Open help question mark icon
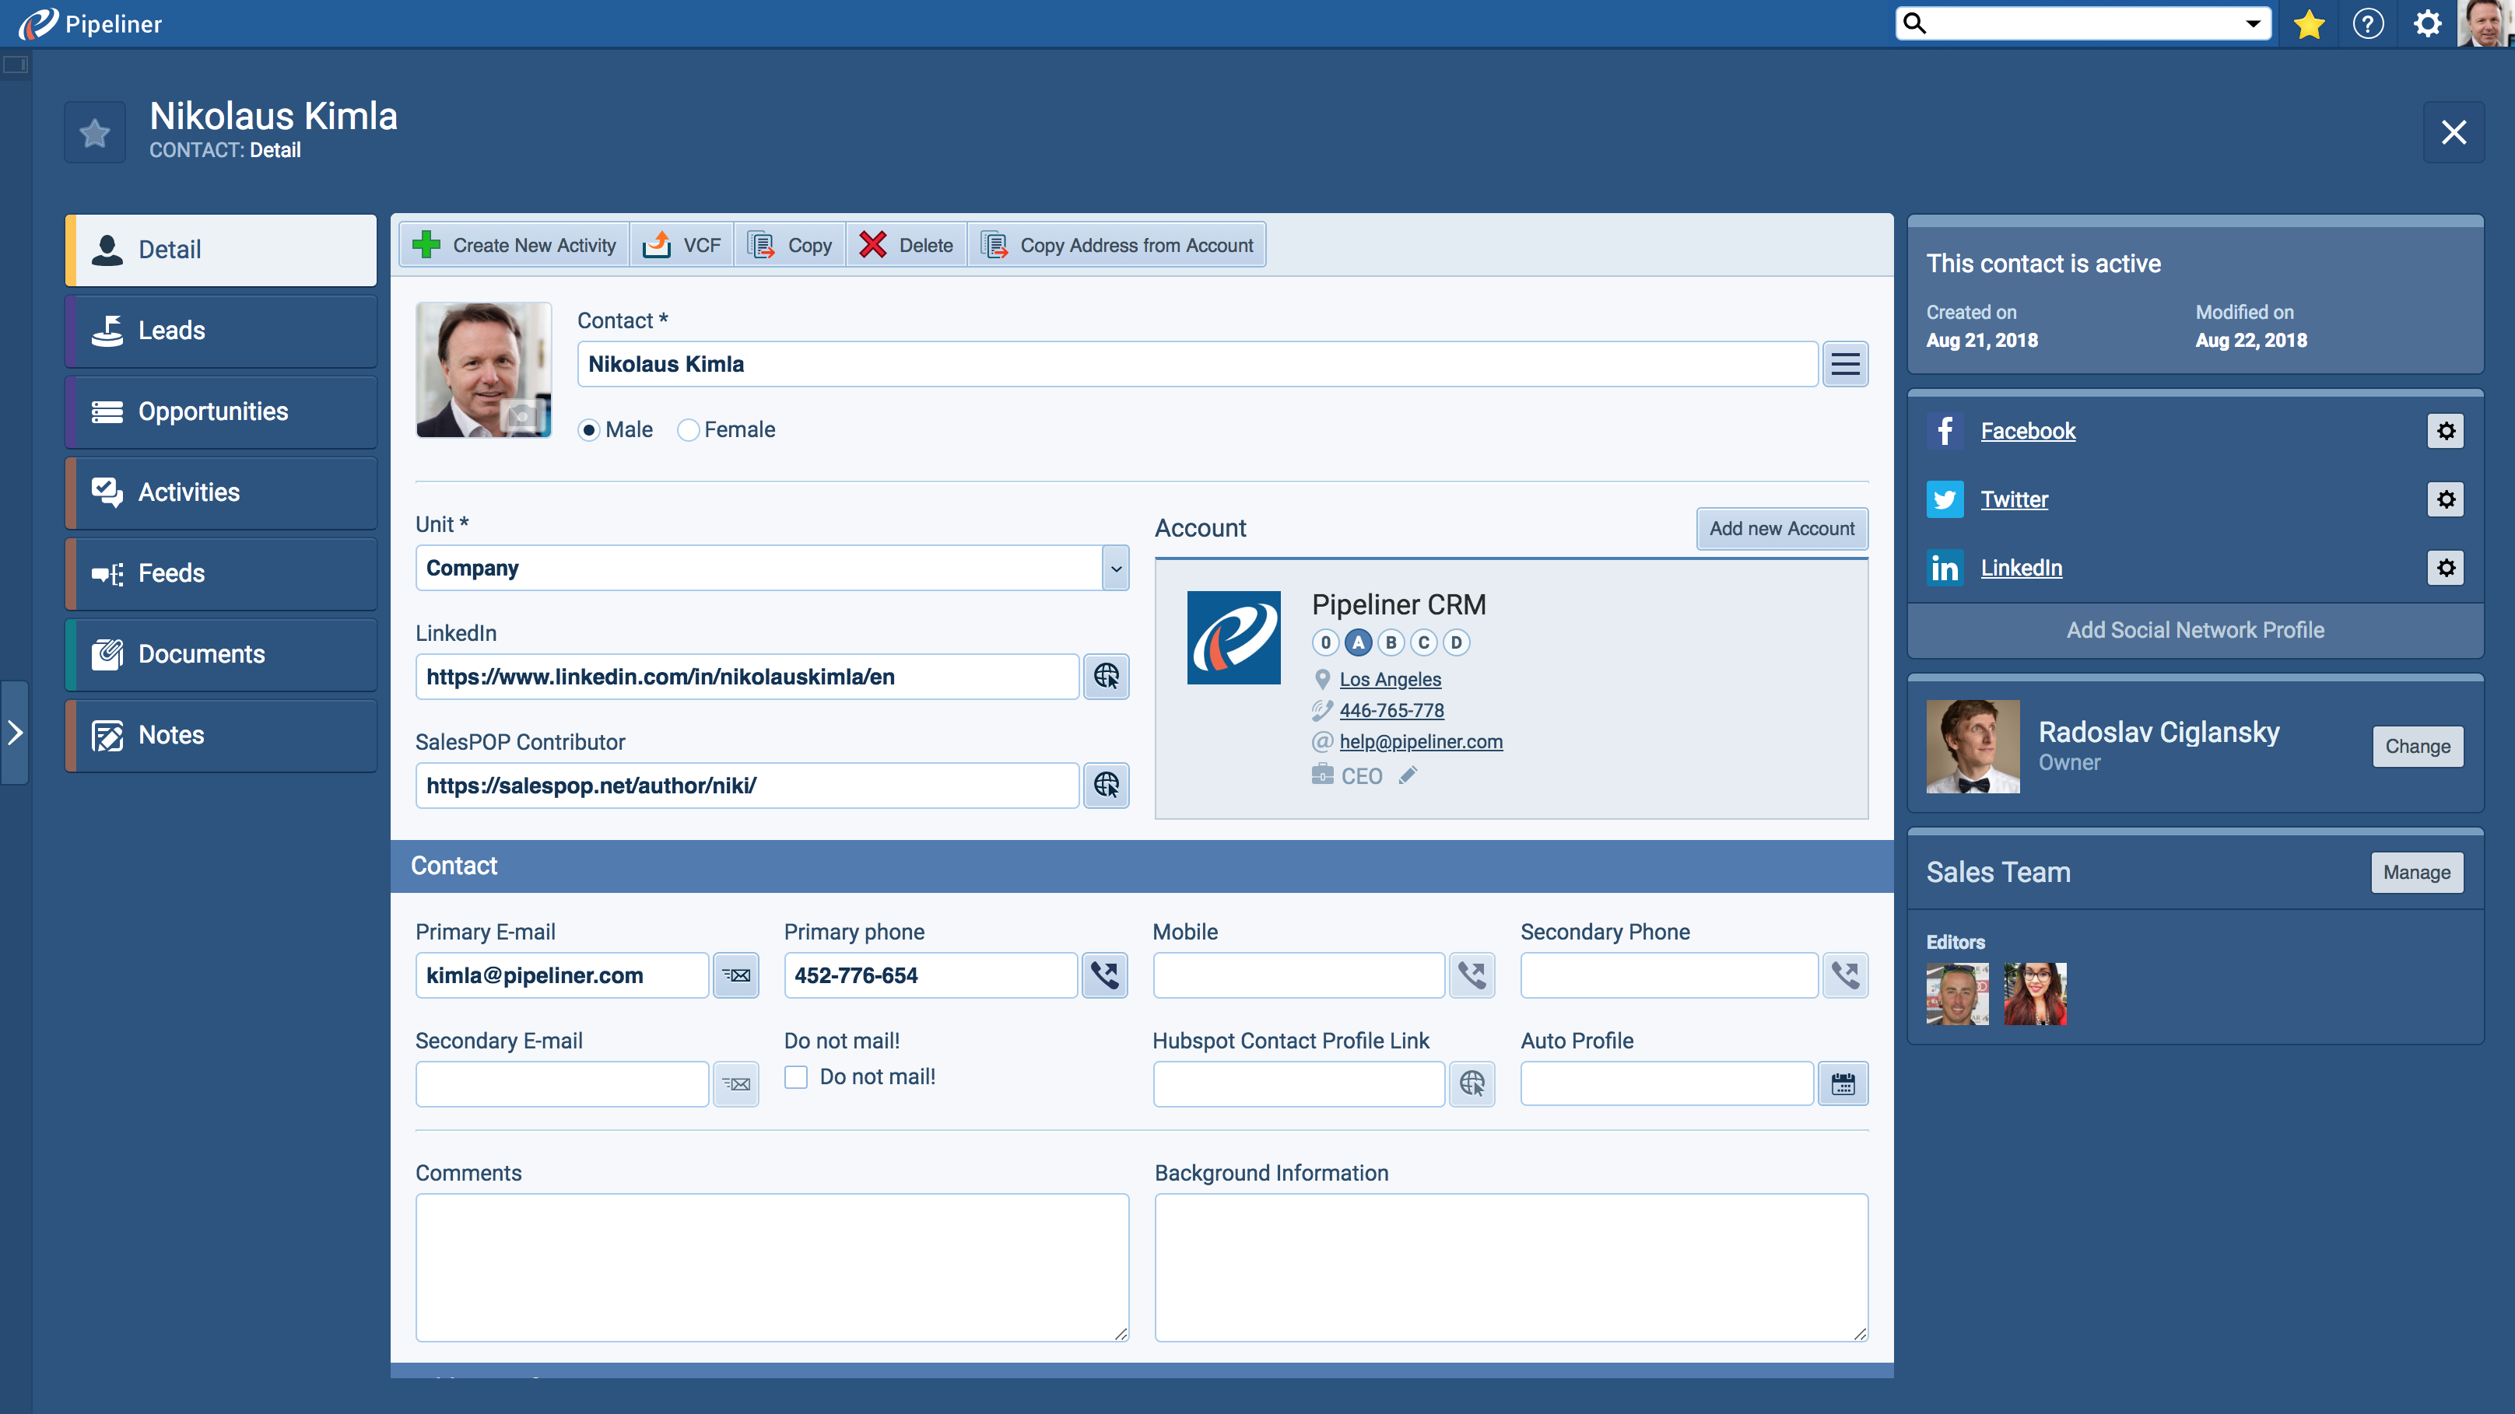2515x1414 pixels. pos(2368,23)
